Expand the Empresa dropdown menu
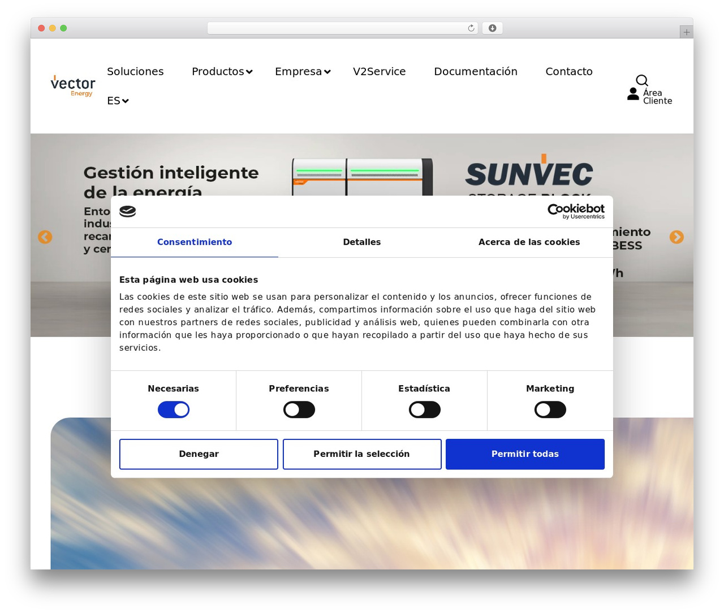This screenshot has width=724, height=613. 303,71
